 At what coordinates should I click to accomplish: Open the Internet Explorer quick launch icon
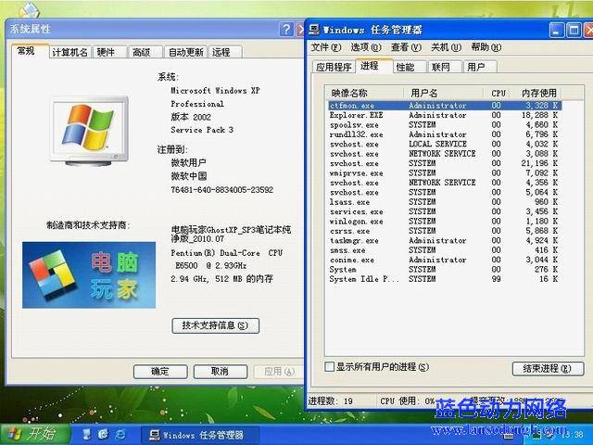click(121, 435)
